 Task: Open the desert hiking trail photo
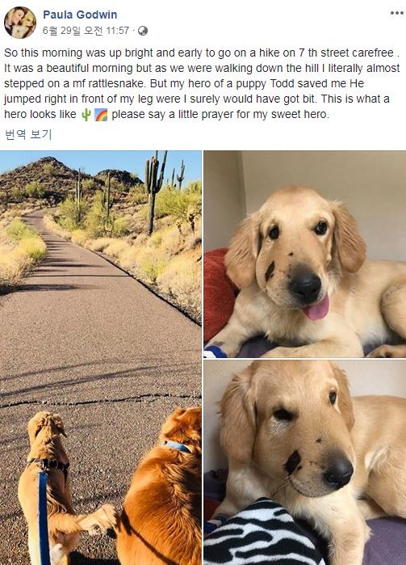(x=100, y=357)
